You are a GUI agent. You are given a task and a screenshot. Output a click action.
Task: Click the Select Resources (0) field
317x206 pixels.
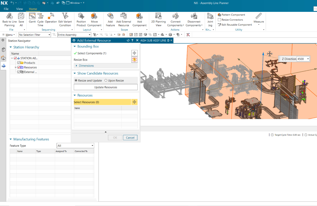click(102, 102)
